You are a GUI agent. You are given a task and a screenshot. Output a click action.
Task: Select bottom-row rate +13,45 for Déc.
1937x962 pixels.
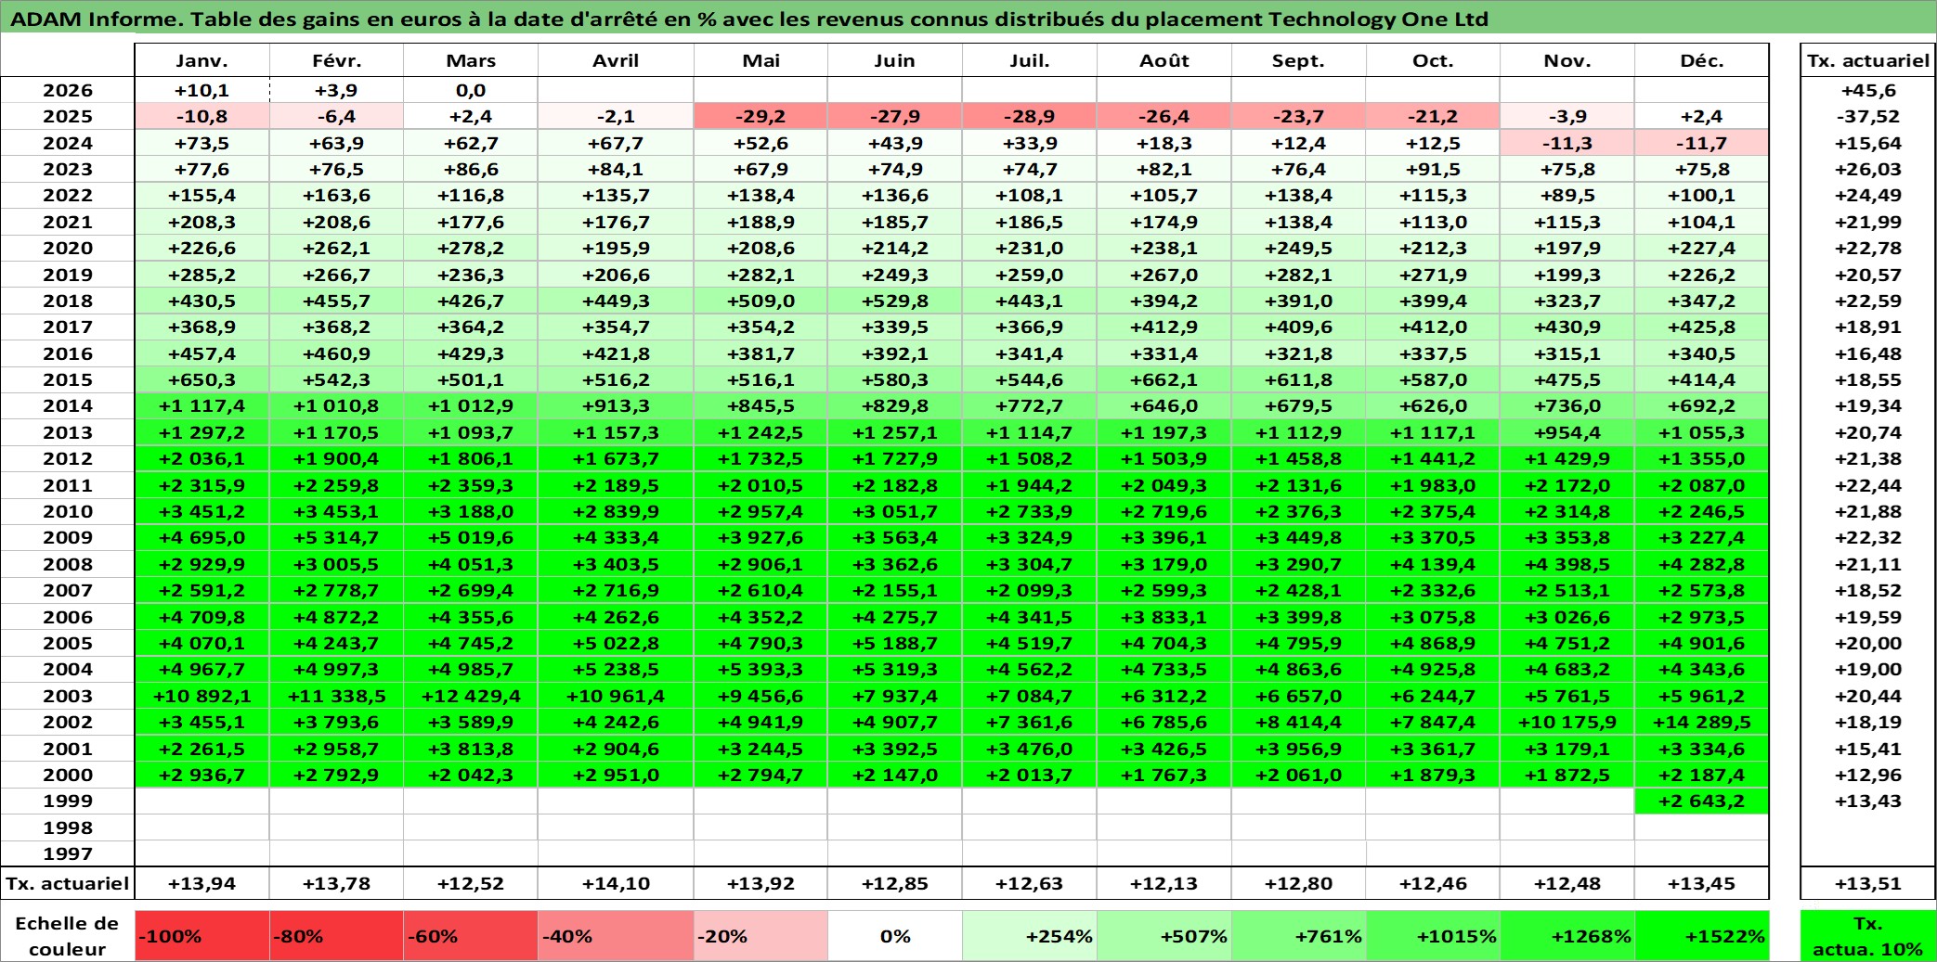1701,883
